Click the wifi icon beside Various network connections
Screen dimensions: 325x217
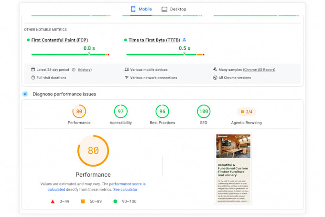click(x=127, y=78)
